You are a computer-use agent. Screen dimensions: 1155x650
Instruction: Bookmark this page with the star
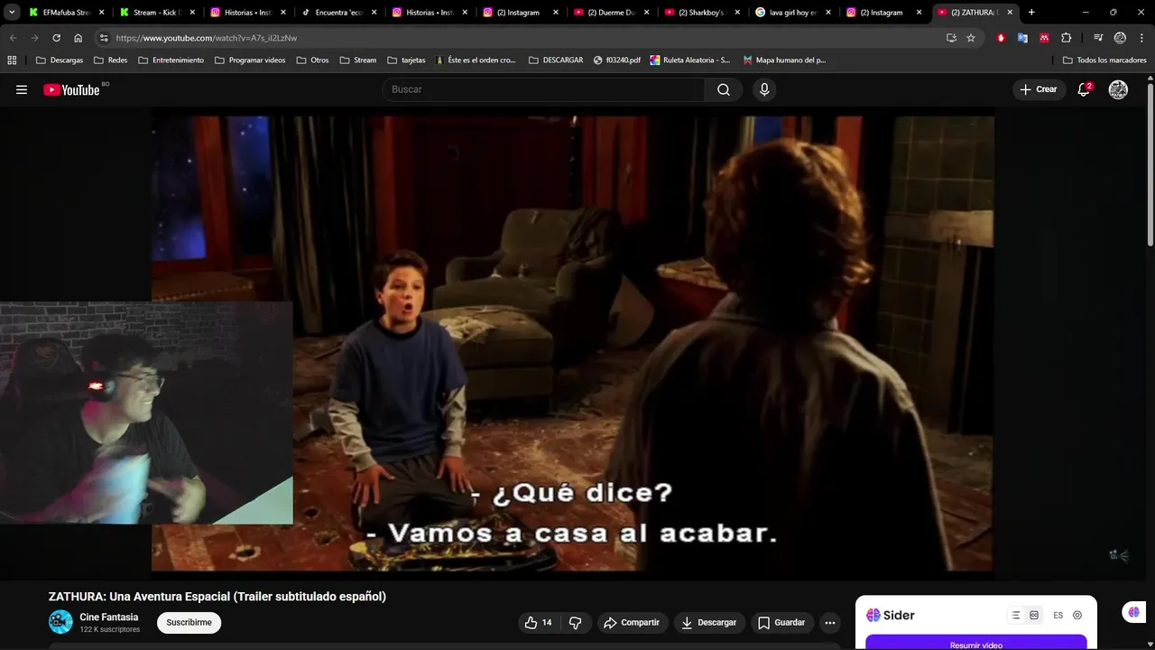(971, 38)
